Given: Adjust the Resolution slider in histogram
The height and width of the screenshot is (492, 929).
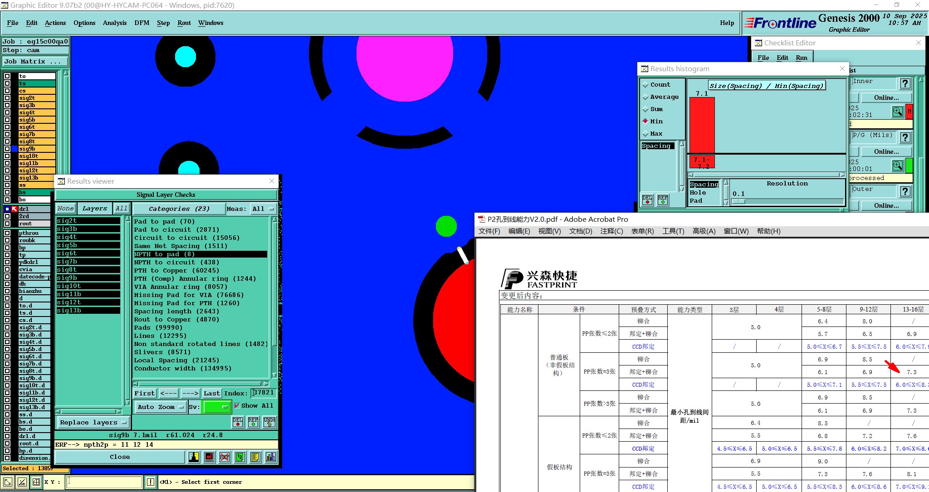Looking at the screenshot, I should coord(738,202).
